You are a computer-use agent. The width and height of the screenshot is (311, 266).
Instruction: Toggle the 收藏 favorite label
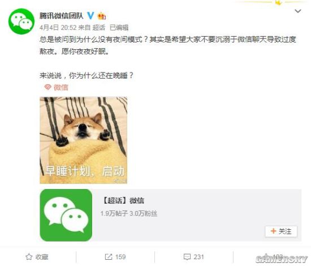[42, 257]
